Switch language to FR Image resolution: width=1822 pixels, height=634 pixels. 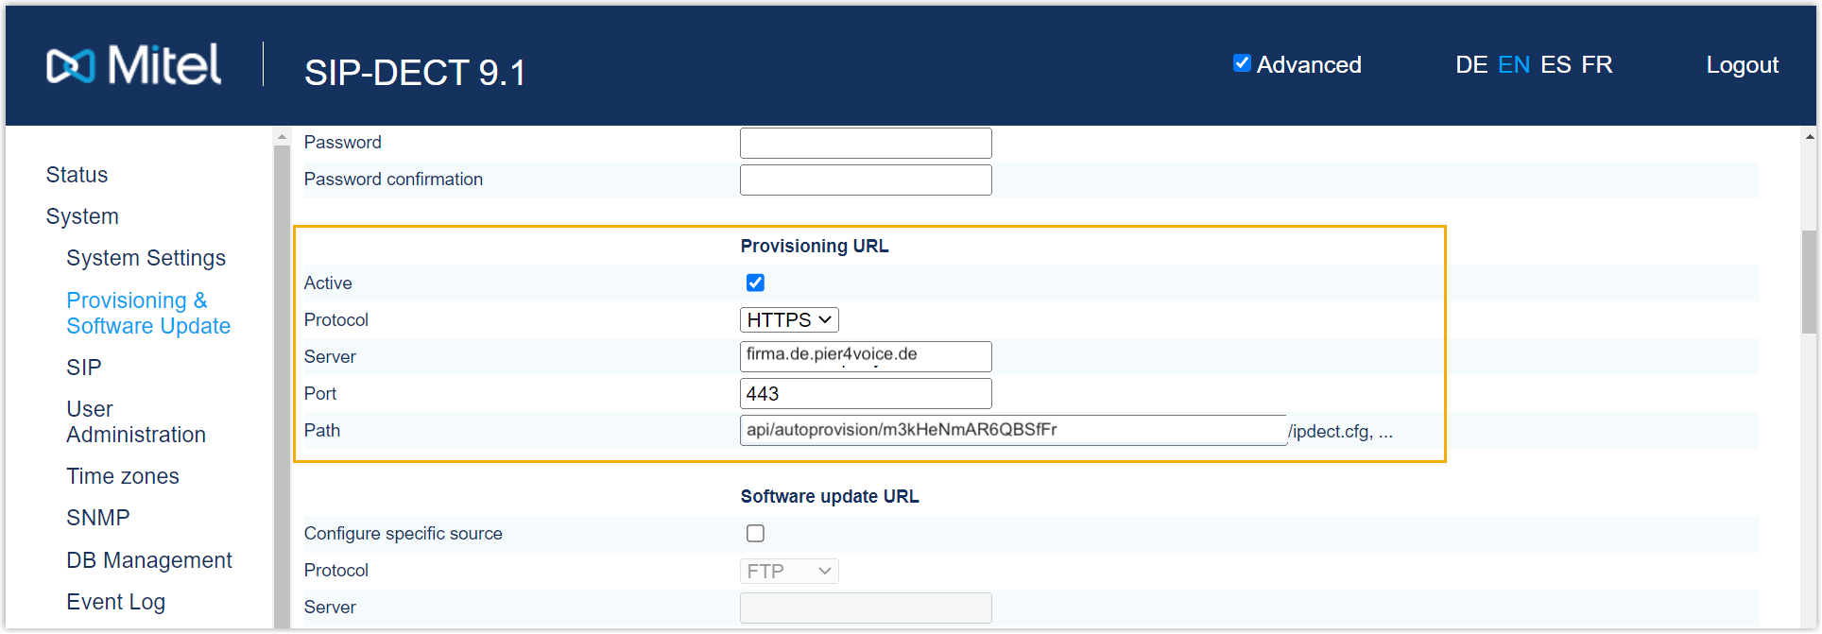(x=1596, y=65)
